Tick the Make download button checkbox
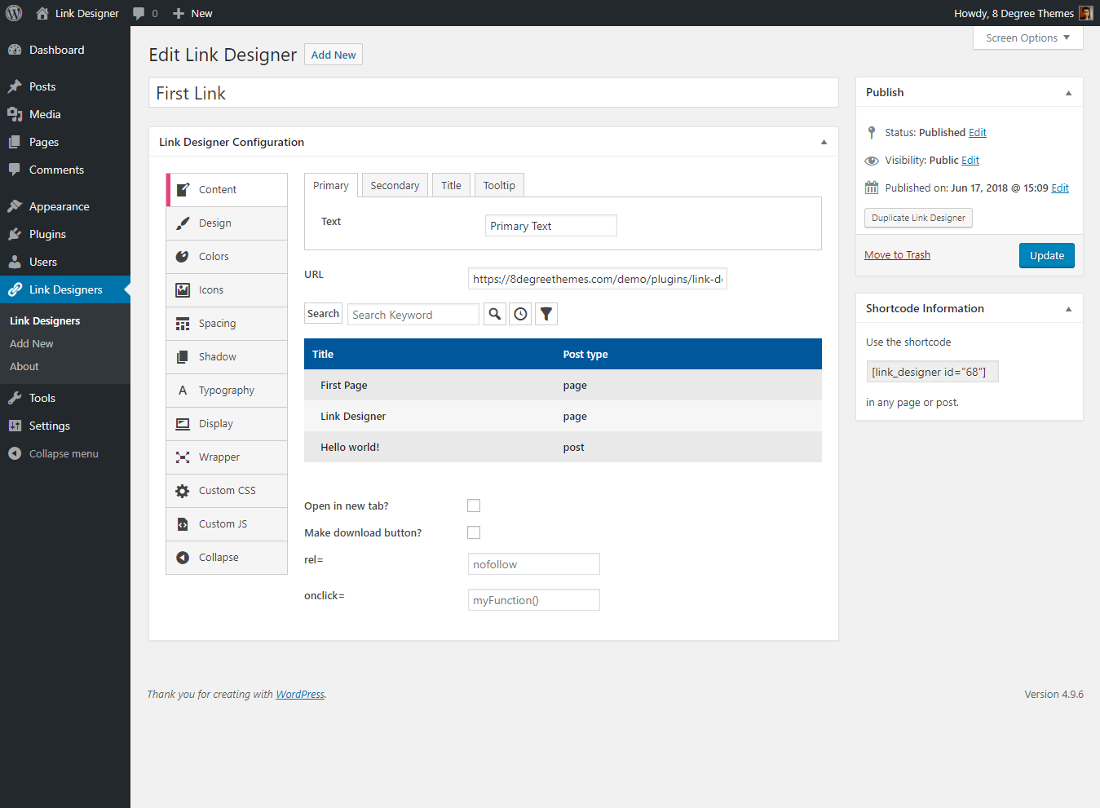Viewport: 1100px width, 808px height. tap(474, 532)
